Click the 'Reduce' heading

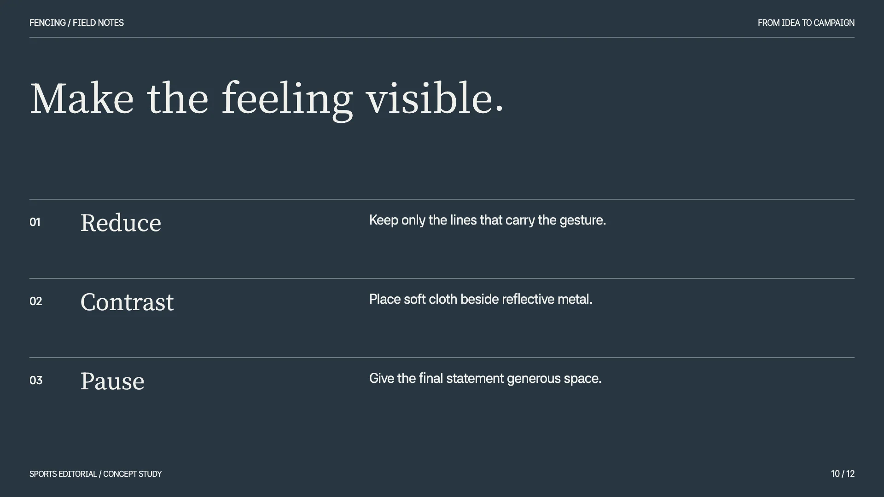point(121,223)
